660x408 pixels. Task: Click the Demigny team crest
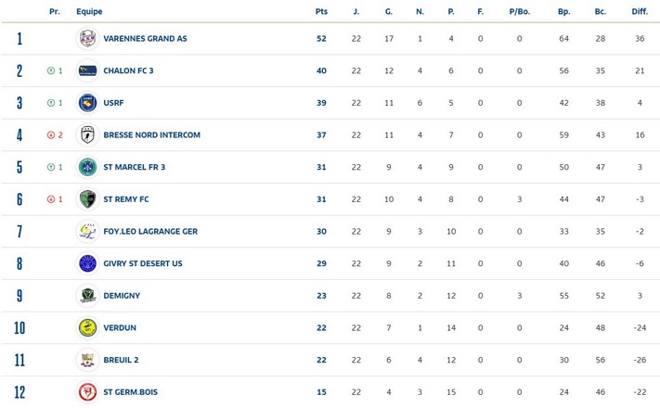click(x=87, y=296)
